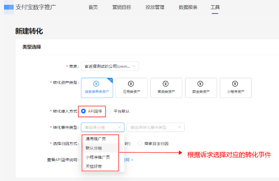This screenshot has width=279, height=181.
Task: Open the 请选择转化事件类型 dropdown
Action: 155,127
